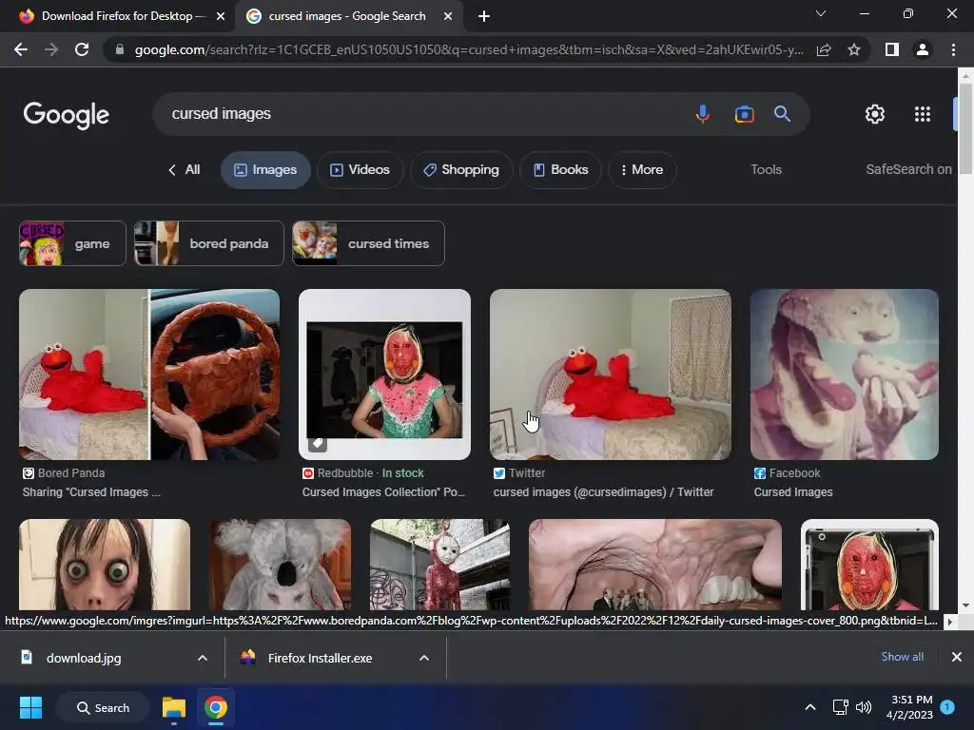Click the Google logo
974x730 pixels.
pyautogui.click(x=67, y=115)
